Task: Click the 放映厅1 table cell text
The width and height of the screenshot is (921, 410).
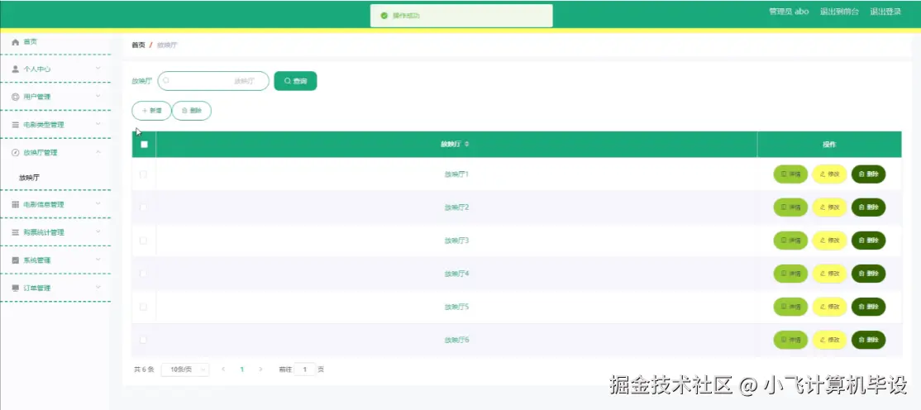Action: 456,174
